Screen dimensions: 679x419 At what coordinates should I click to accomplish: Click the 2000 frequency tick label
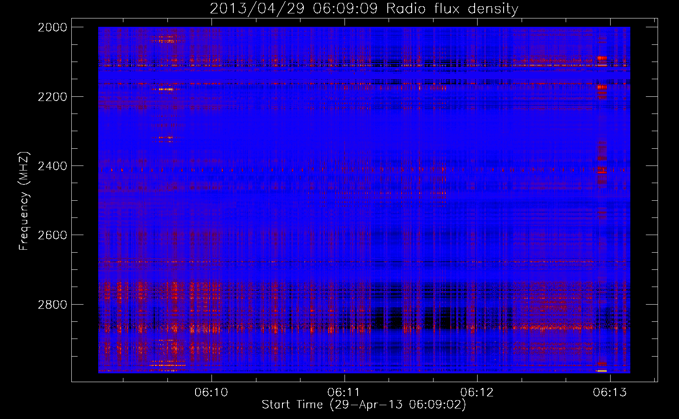(x=52, y=27)
